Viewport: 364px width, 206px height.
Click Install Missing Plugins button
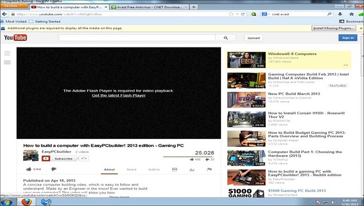[x=334, y=28]
